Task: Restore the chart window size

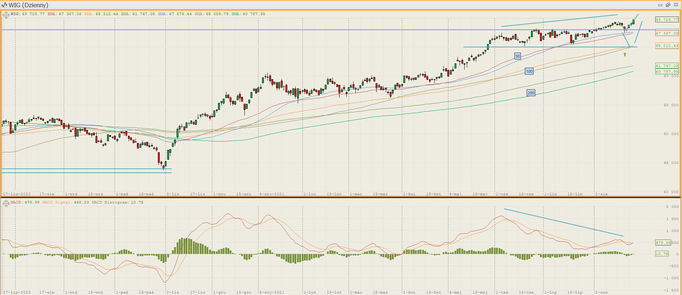Action: pos(668,5)
